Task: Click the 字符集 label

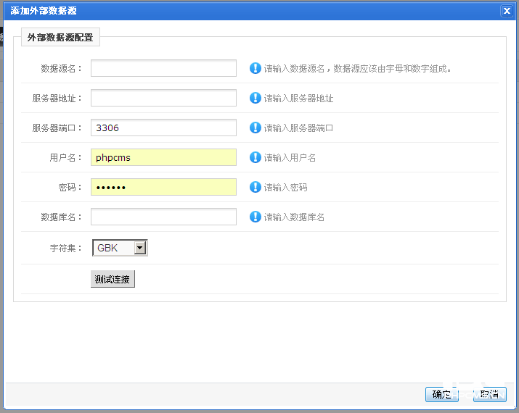Action: click(x=65, y=249)
